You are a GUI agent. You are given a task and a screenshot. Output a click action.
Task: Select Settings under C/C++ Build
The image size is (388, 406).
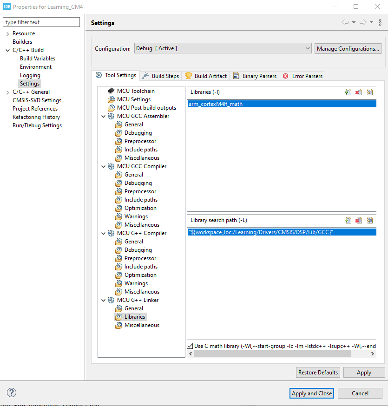click(x=30, y=84)
